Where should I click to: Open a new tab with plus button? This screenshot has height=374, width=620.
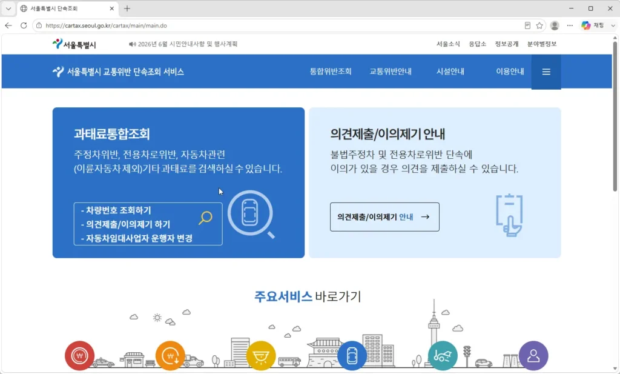coord(127,8)
